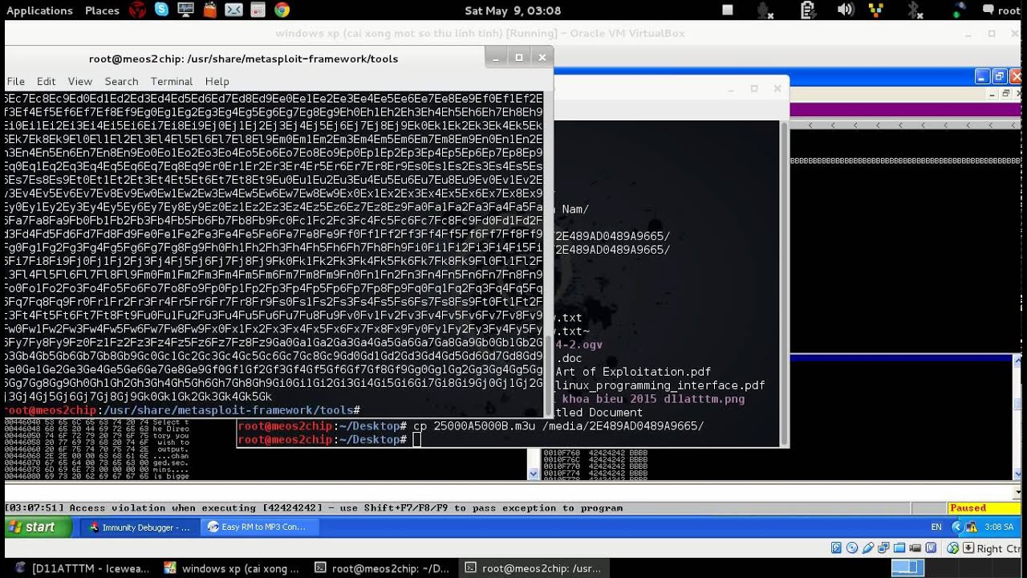Viewport: 1027px width, 578px height.
Task: Click the VirtualBox virtualization features status icon
Action: (931, 548)
